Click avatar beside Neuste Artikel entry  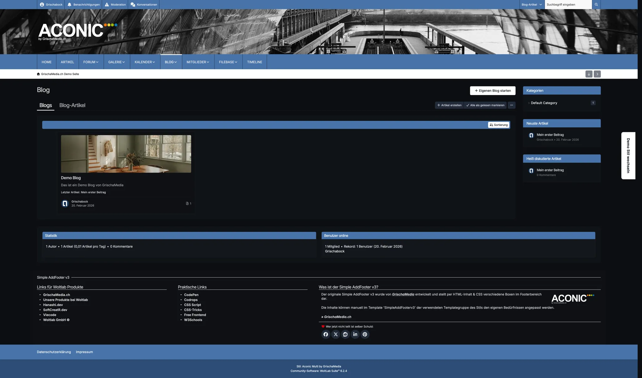tap(531, 135)
